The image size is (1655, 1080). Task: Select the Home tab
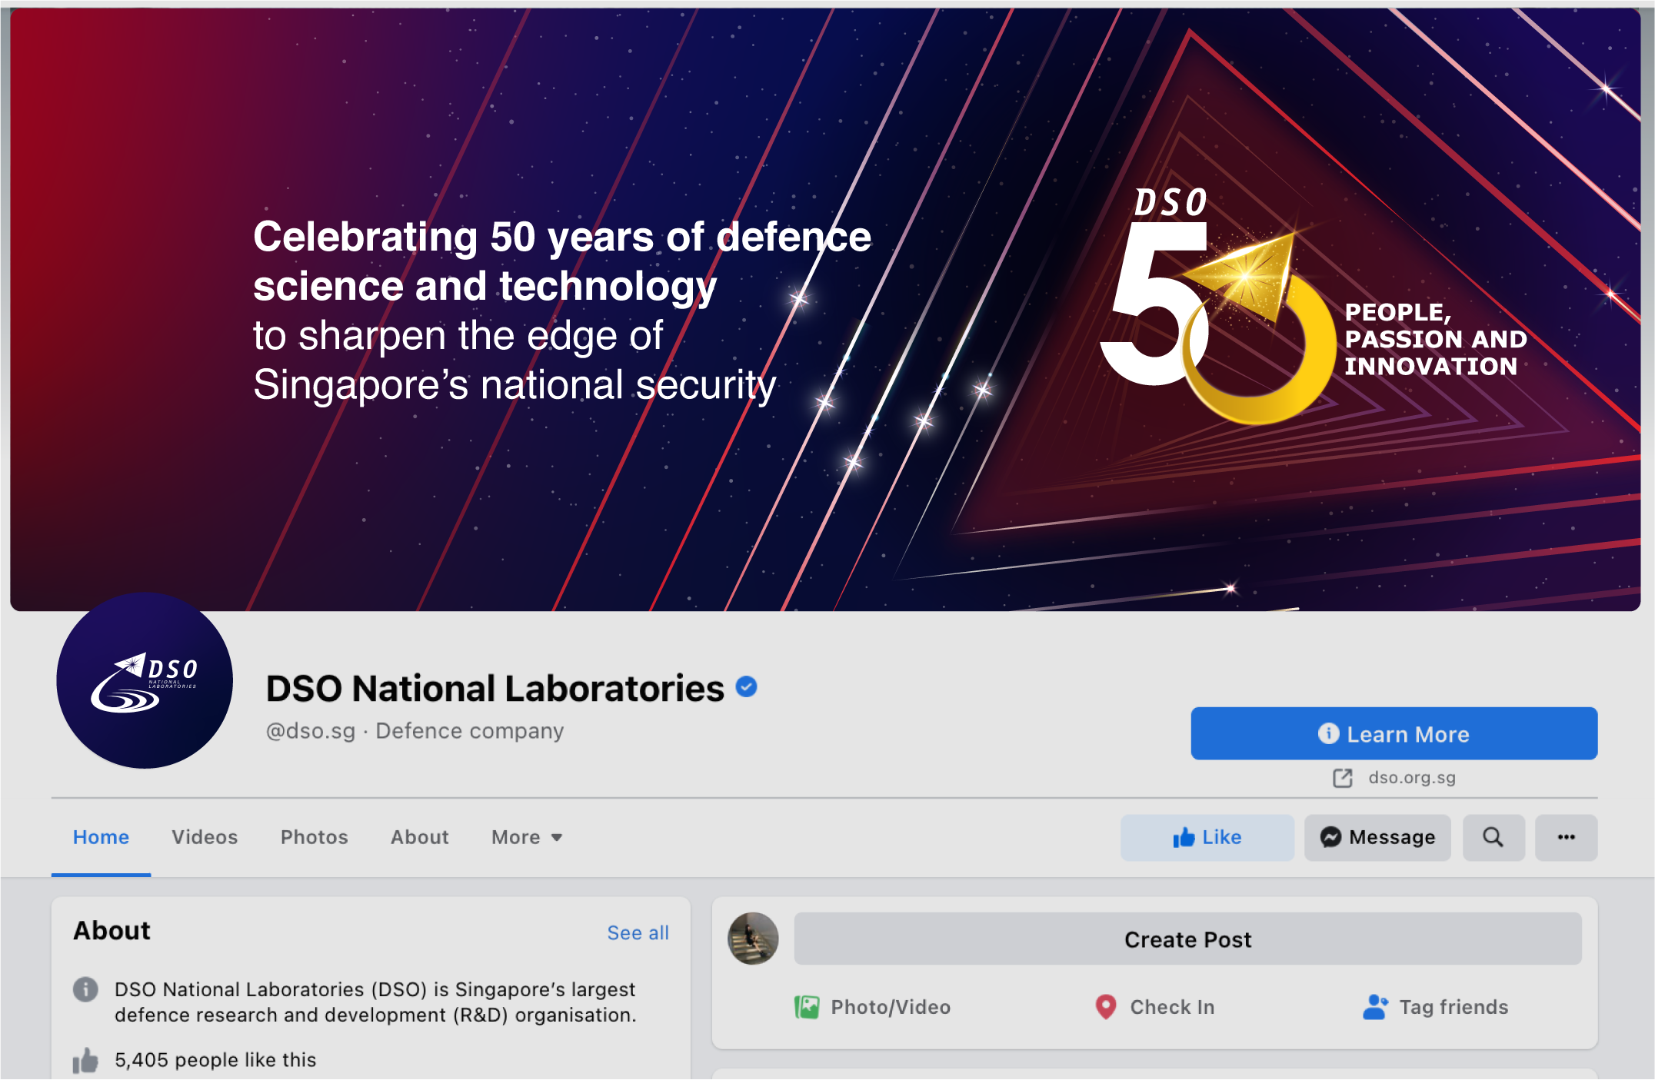[x=101, y=837]
